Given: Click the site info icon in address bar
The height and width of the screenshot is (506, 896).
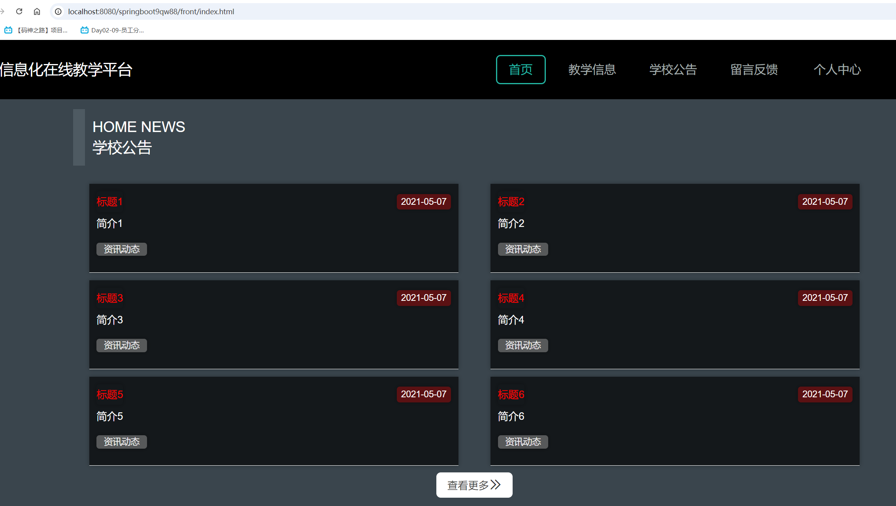Looking at the screenshot, I should click(x=58, y=11).
